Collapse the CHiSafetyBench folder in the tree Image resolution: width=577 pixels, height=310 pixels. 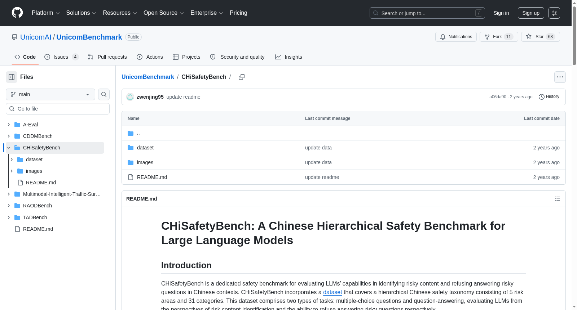click(x=9, y=148)
